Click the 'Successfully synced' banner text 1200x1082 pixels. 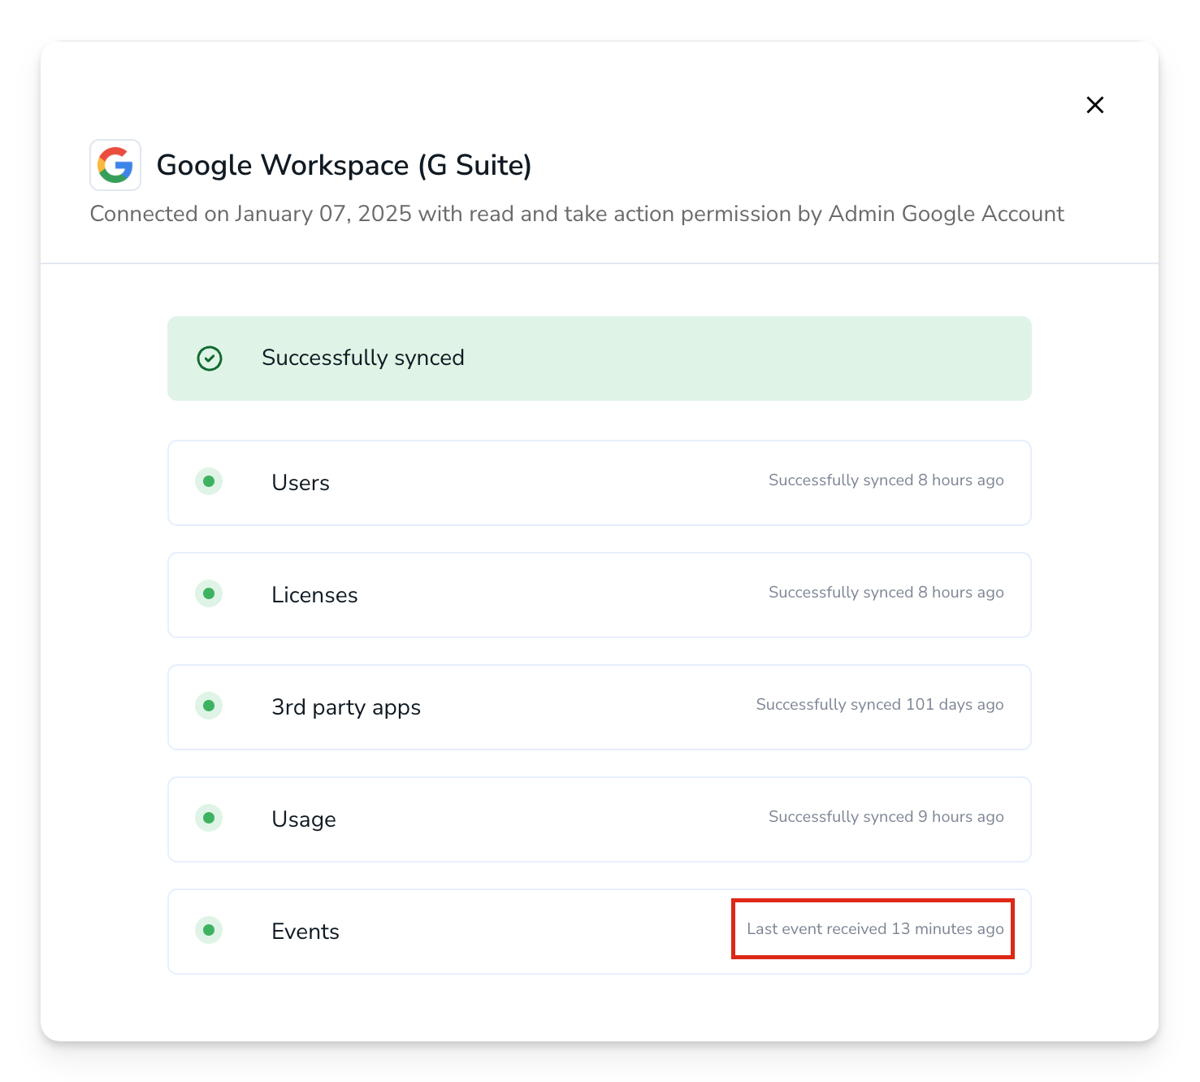(x=363, y=358)
